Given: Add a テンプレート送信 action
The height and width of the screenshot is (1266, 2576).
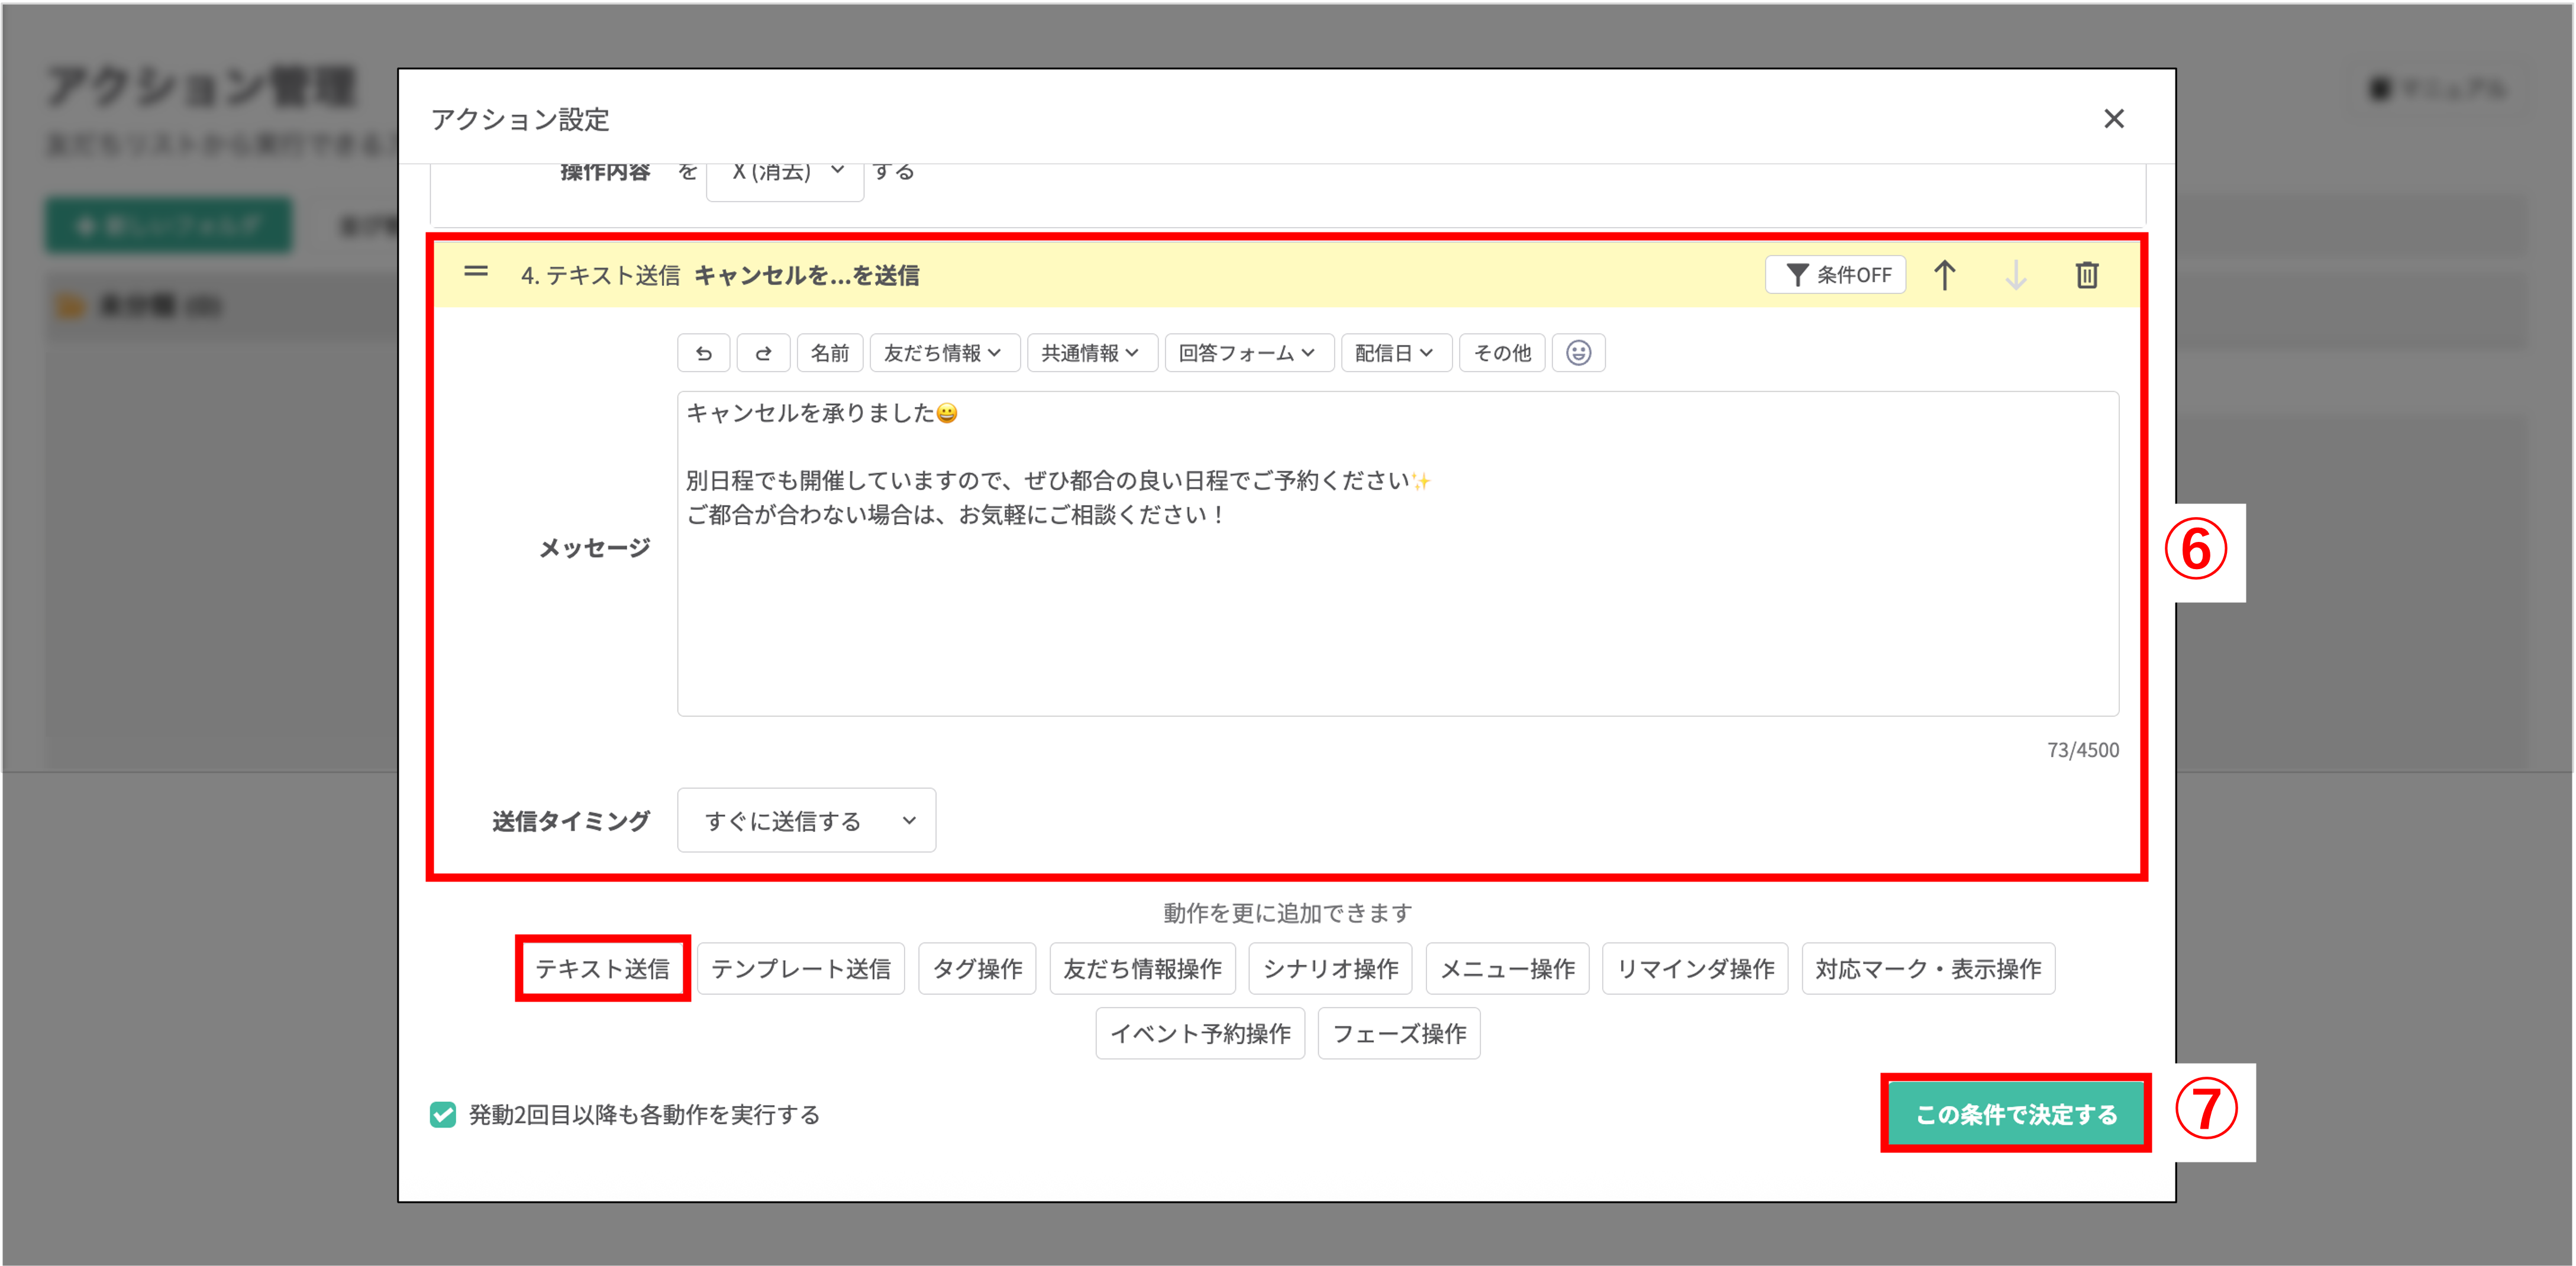Looking at the screenshot, I should pyautogui.click(x=800, y=968).
